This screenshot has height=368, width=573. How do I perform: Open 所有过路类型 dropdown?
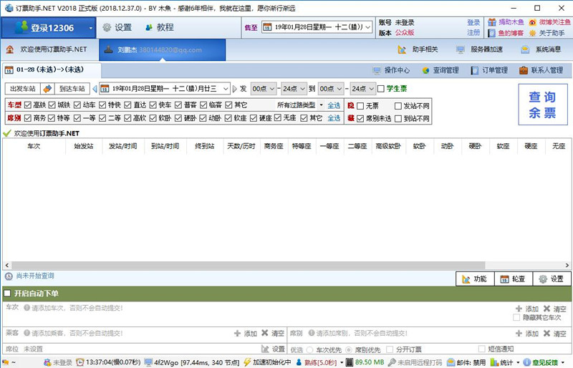pyautogui.click(x=300, y=105)
